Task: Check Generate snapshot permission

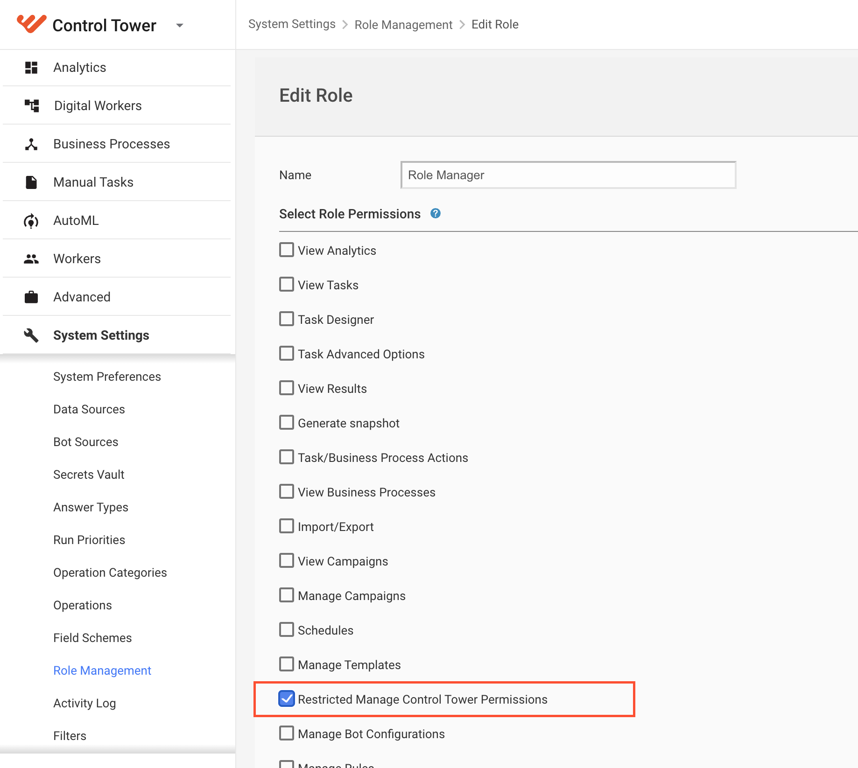Action: 287,422
